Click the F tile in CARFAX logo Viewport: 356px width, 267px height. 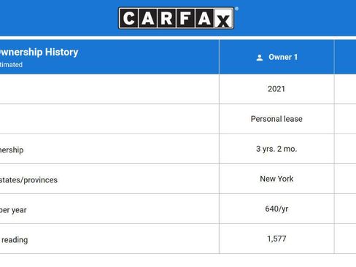point(185,18)
